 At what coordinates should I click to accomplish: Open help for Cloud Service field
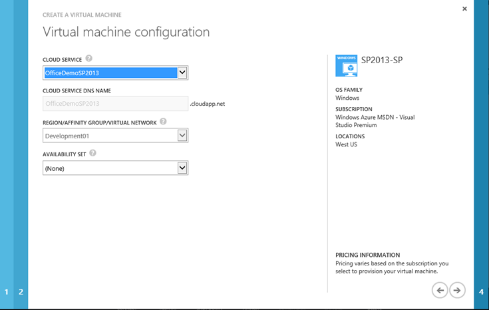(x=89, y=59)
